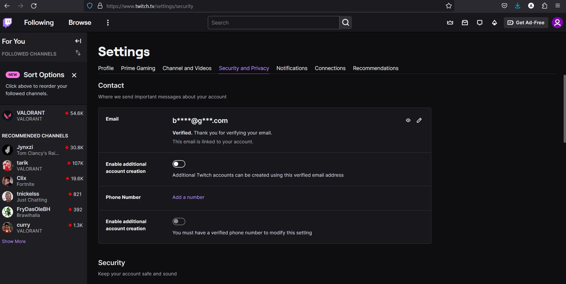Open the Profile settings tab
The height and width of the screenshot is (284, 566).
(106, 68)
